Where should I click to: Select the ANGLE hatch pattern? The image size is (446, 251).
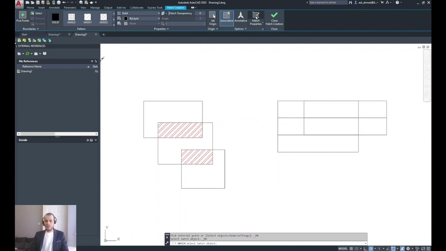click(71, 18)
